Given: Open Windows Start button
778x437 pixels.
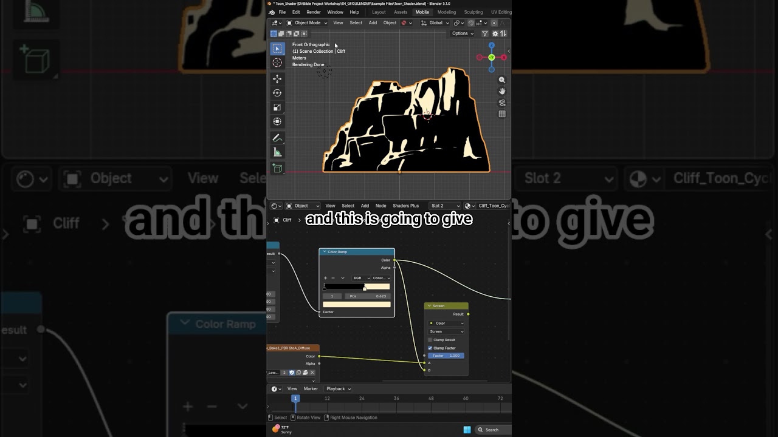Looking at the screenshot, I should (x=467, y=430).
